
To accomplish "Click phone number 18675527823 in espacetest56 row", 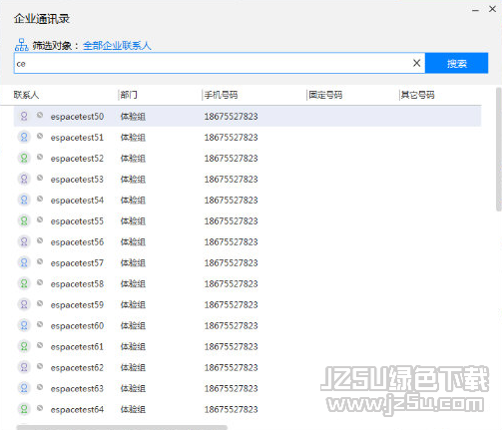I will click(232, 242).
